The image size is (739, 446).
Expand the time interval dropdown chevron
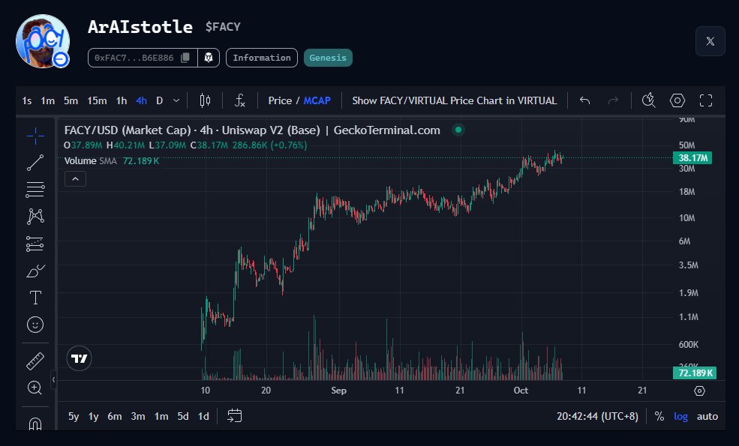coord(176,100)
